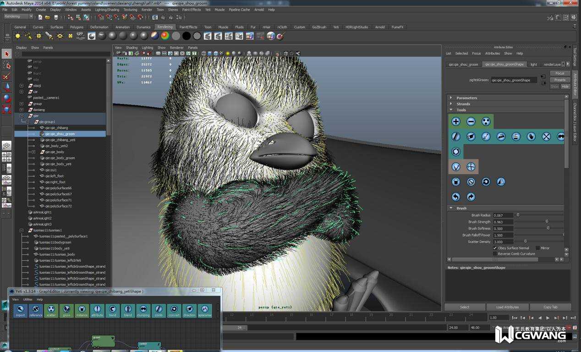Enable the Mirror checkbox
Viewport: 581px width, 352px height.
pyautogui.click(x=537, y=248)
